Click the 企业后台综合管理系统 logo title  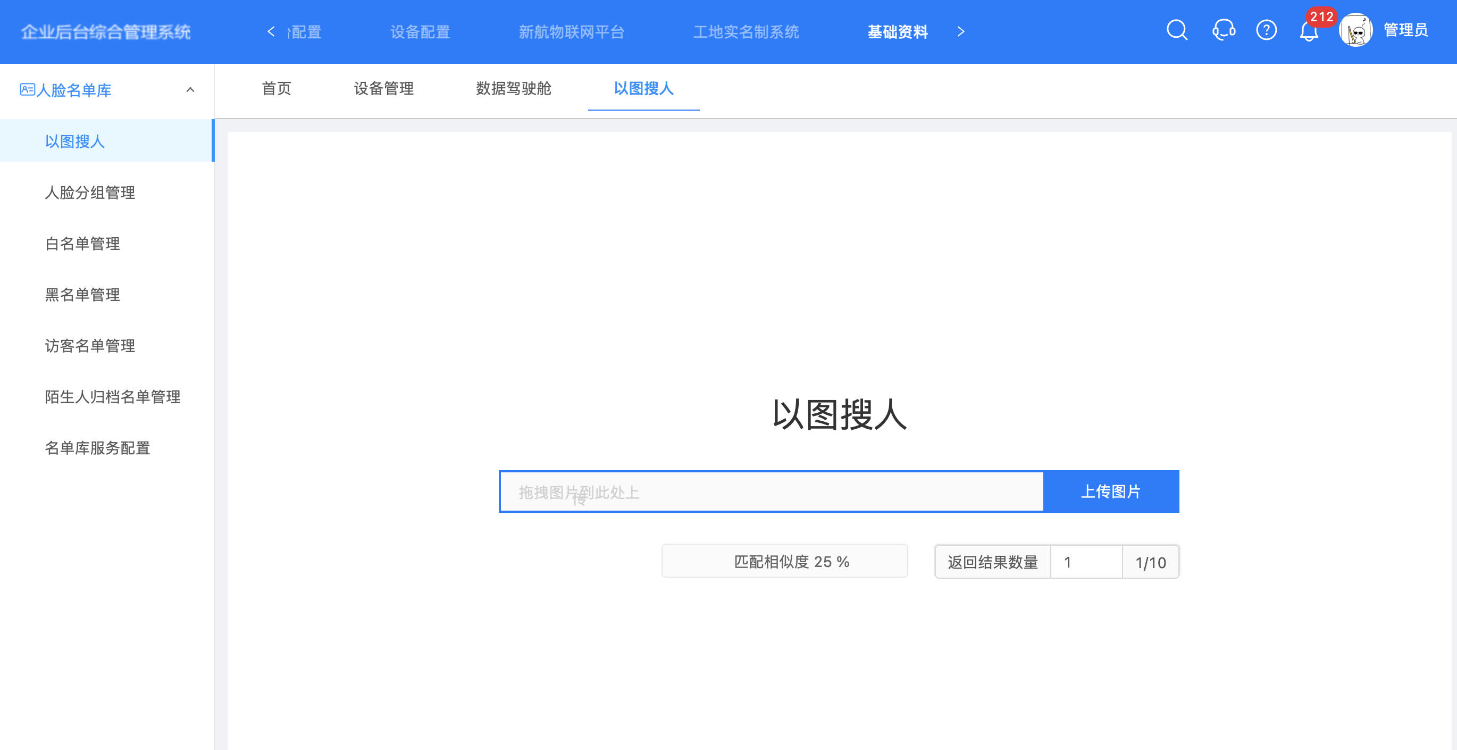coord(106,32)
